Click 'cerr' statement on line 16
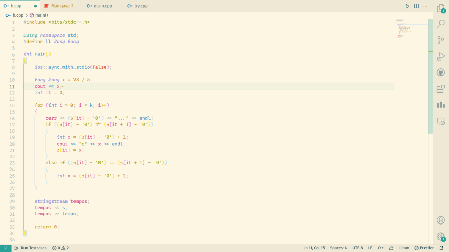The height and width of the screenshot is (252, 449). [99, 118]
